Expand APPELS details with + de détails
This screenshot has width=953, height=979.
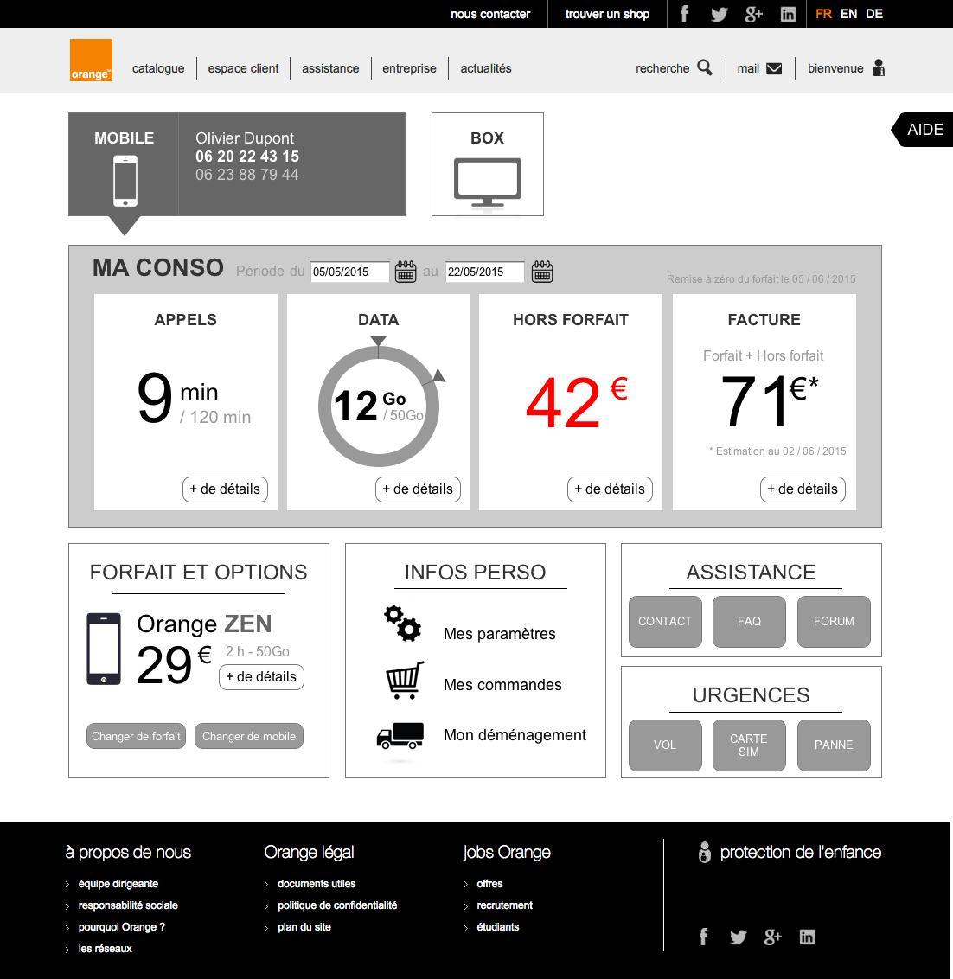pos(225,489)
